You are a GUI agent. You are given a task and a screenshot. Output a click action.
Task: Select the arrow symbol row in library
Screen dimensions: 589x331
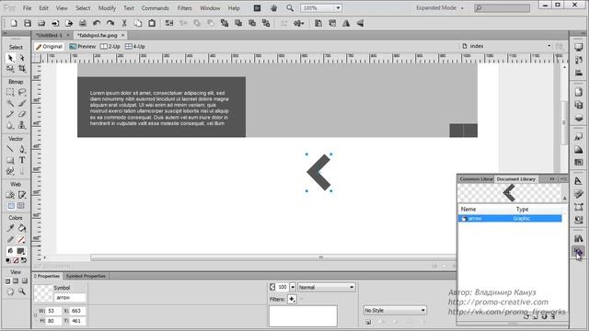(x=510, y=219)
